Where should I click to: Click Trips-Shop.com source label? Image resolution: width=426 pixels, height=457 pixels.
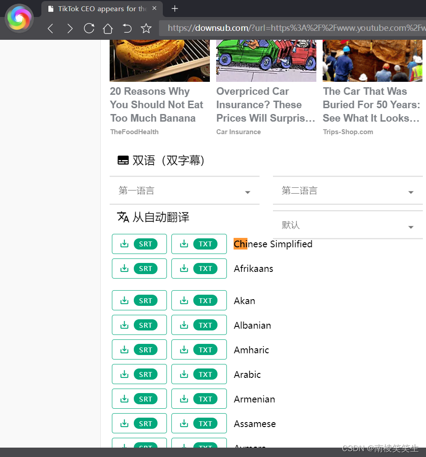coord(348,132)
